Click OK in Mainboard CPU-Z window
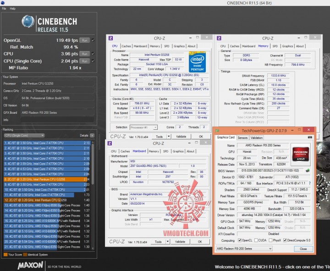Screen dimensions: 330x271 click(x=200, y=242)
